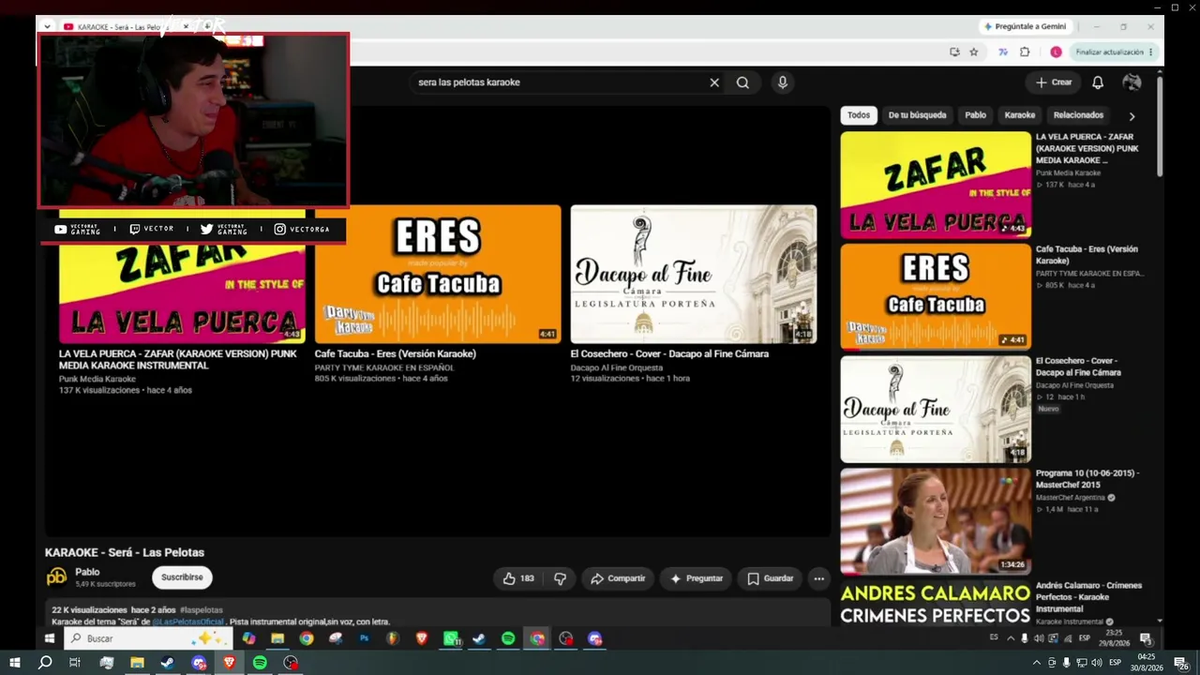Open Chrome icon next to File Explorer, inner taskbar
This screenshot has height=675, width=1200.
307,638
